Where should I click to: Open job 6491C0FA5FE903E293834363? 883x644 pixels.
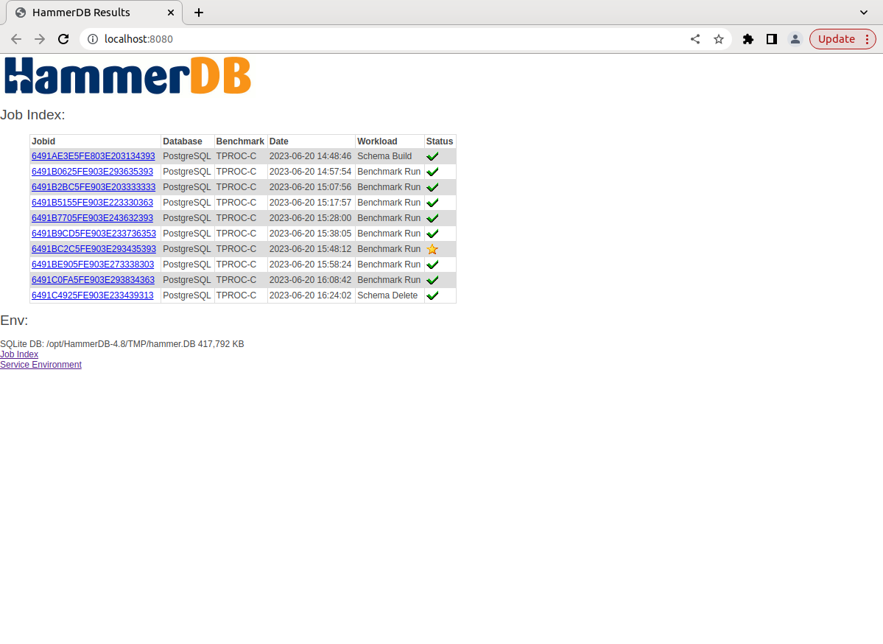93,280
